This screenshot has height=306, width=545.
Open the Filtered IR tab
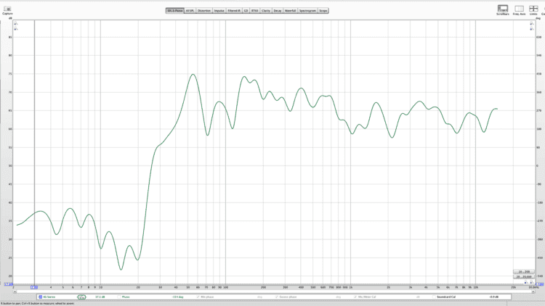[x=234, y=11]
